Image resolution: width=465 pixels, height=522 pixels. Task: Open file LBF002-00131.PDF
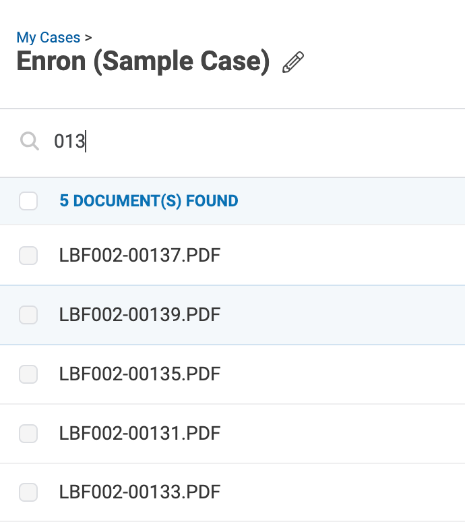[x=139, y=433]
